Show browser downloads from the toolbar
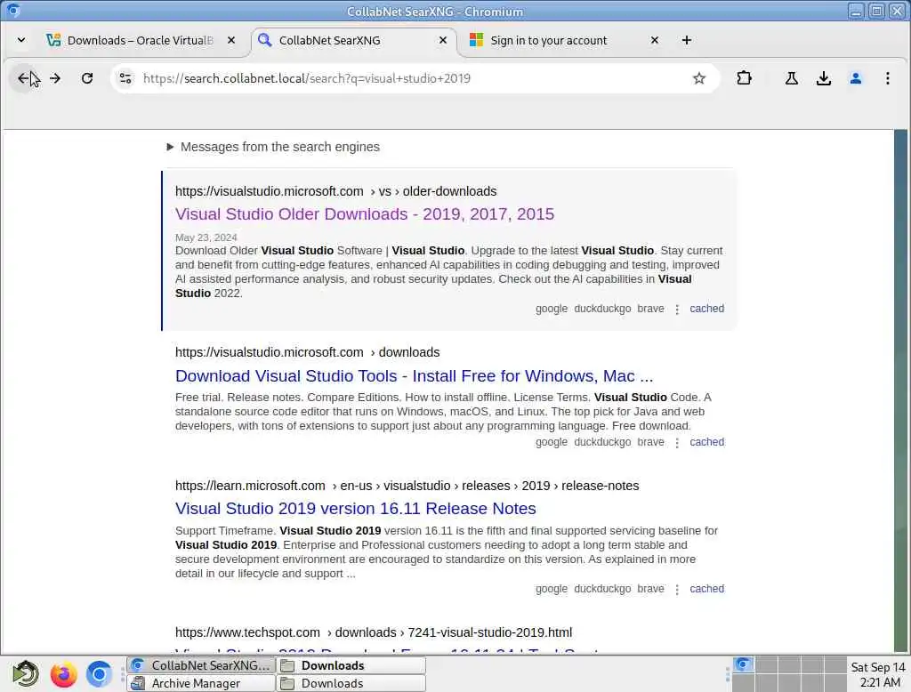 coord(823,78)
